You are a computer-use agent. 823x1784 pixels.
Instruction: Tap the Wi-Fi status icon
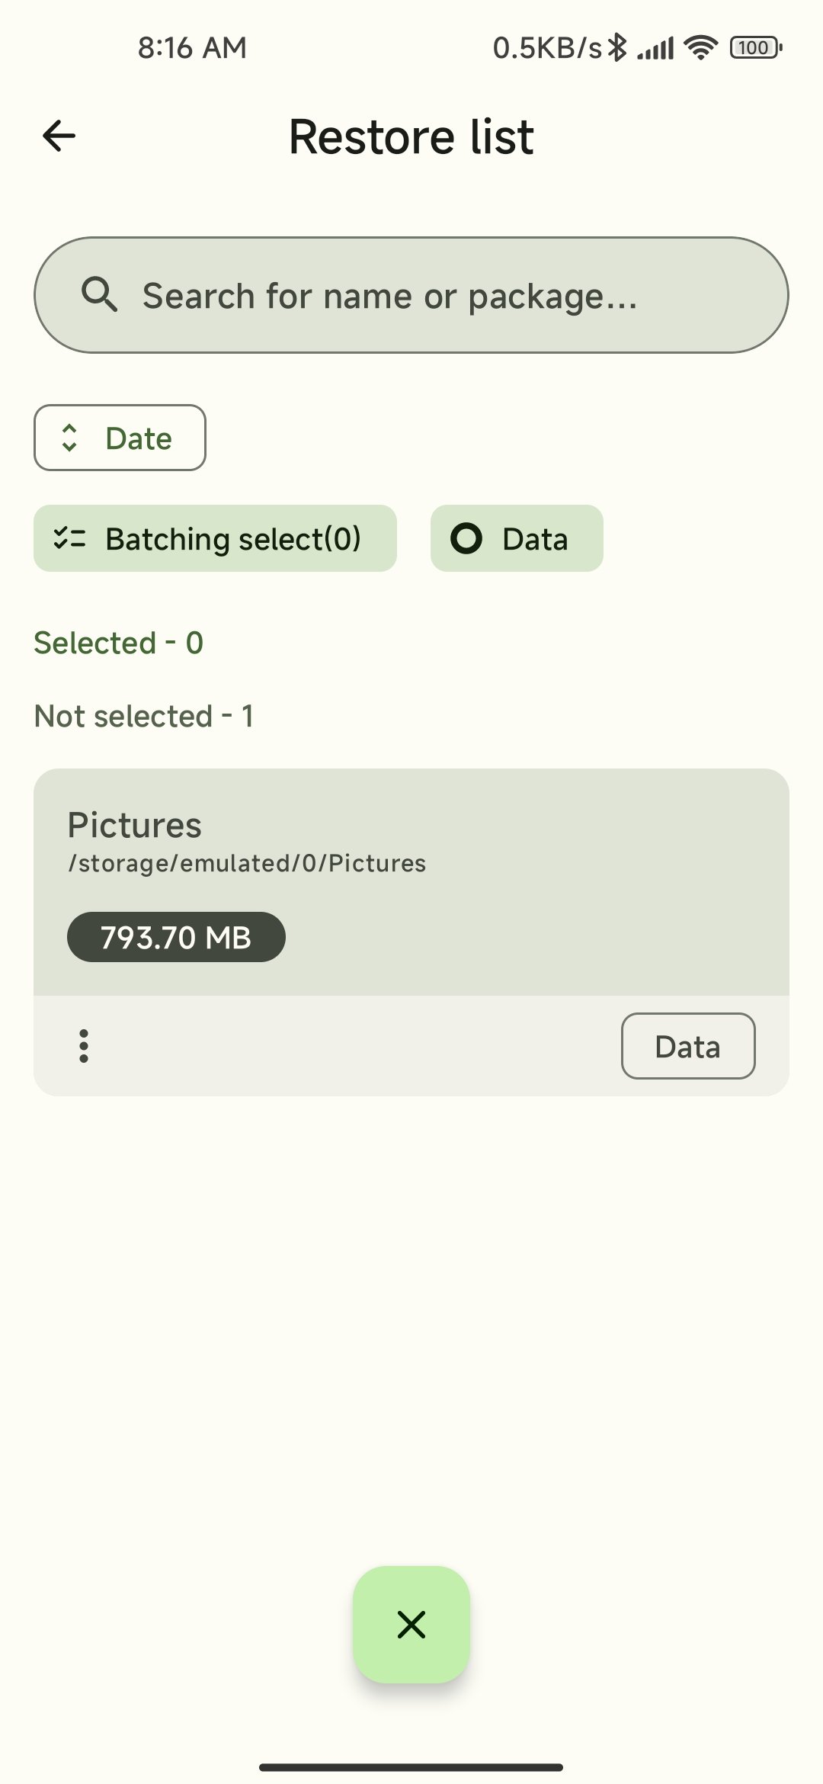[x=700, y=48]
